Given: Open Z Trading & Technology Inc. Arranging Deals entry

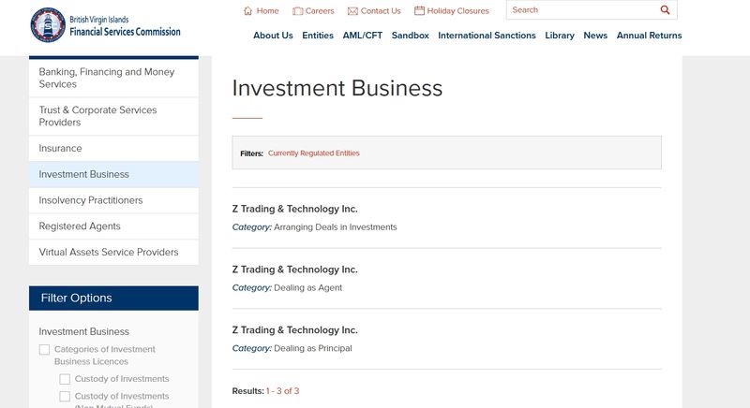Looking at the screenshot, I should pos(294,209).
